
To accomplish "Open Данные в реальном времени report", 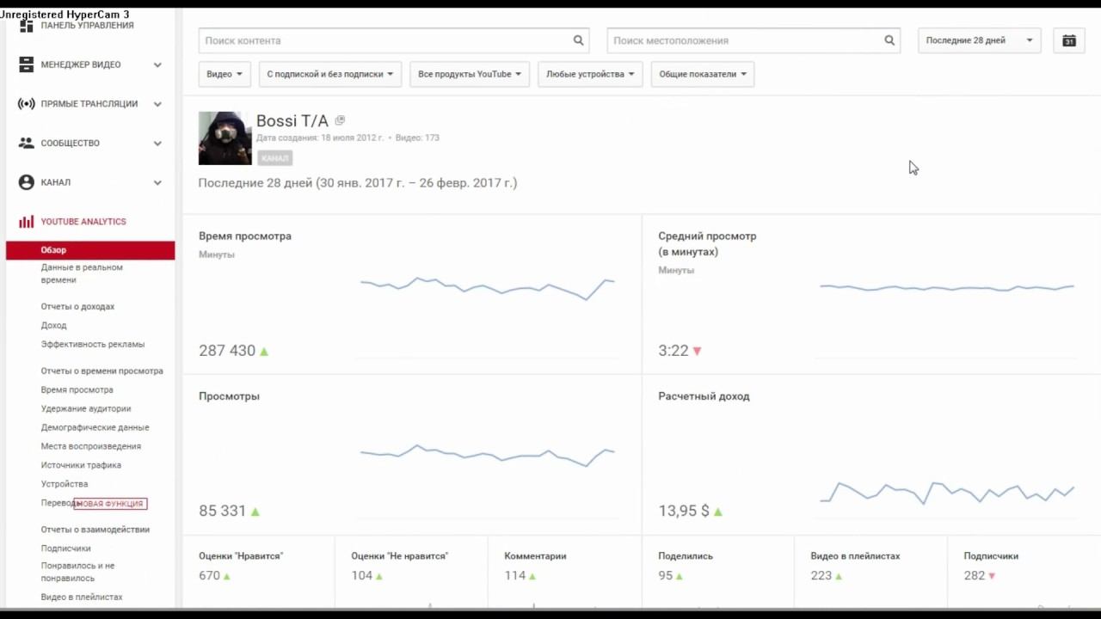I will [x=82, y=273].
